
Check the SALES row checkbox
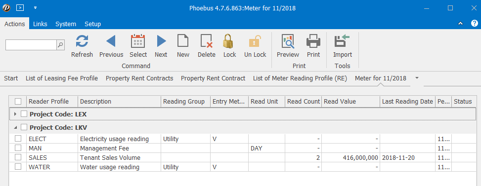click(18, 157)
